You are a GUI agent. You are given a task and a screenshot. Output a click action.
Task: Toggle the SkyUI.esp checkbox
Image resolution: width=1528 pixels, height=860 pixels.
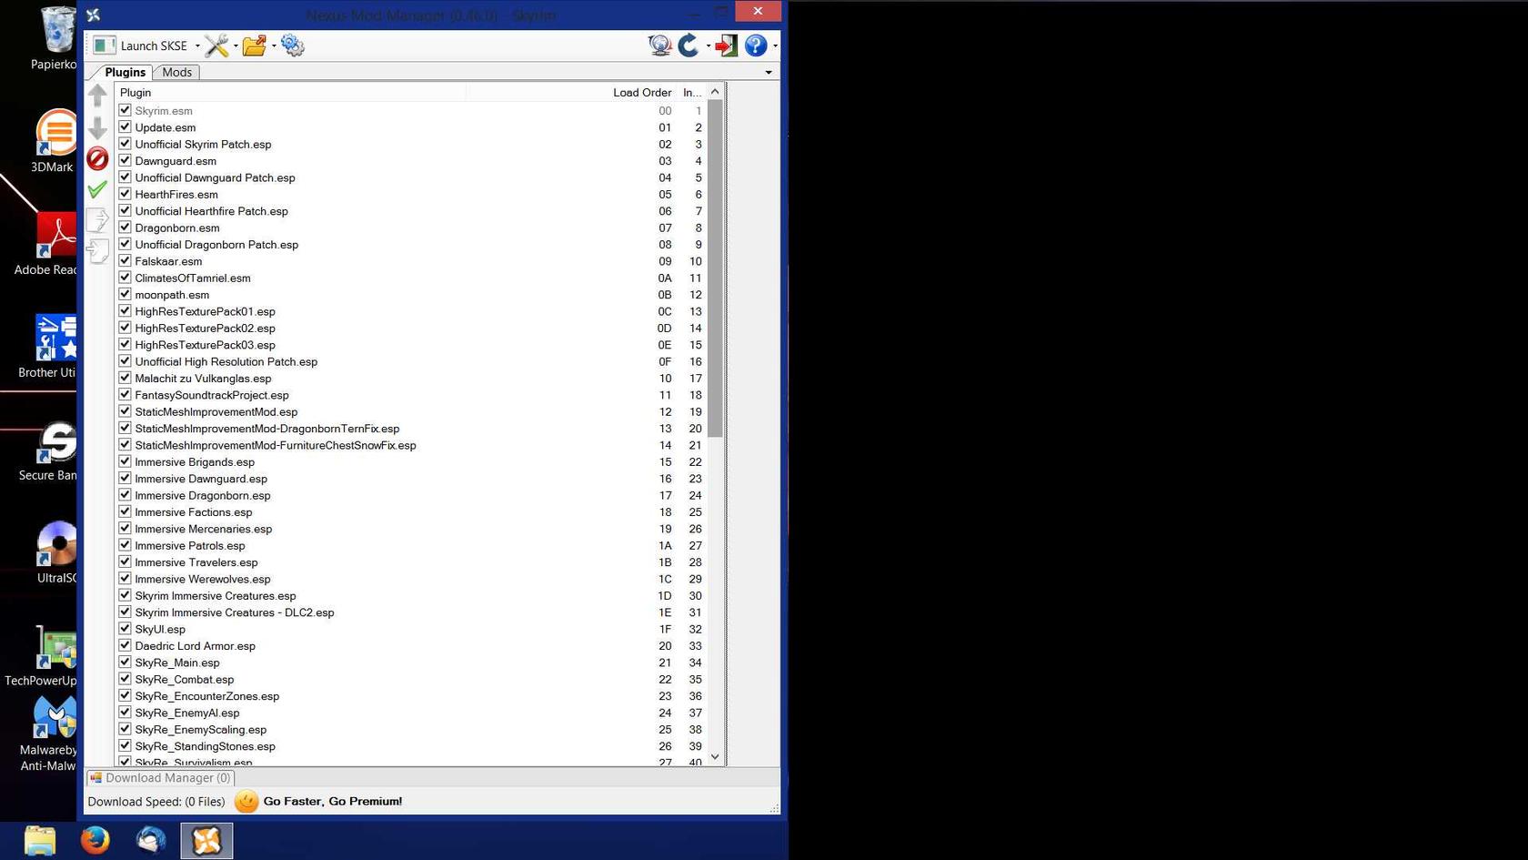click(x=125, y=629)
